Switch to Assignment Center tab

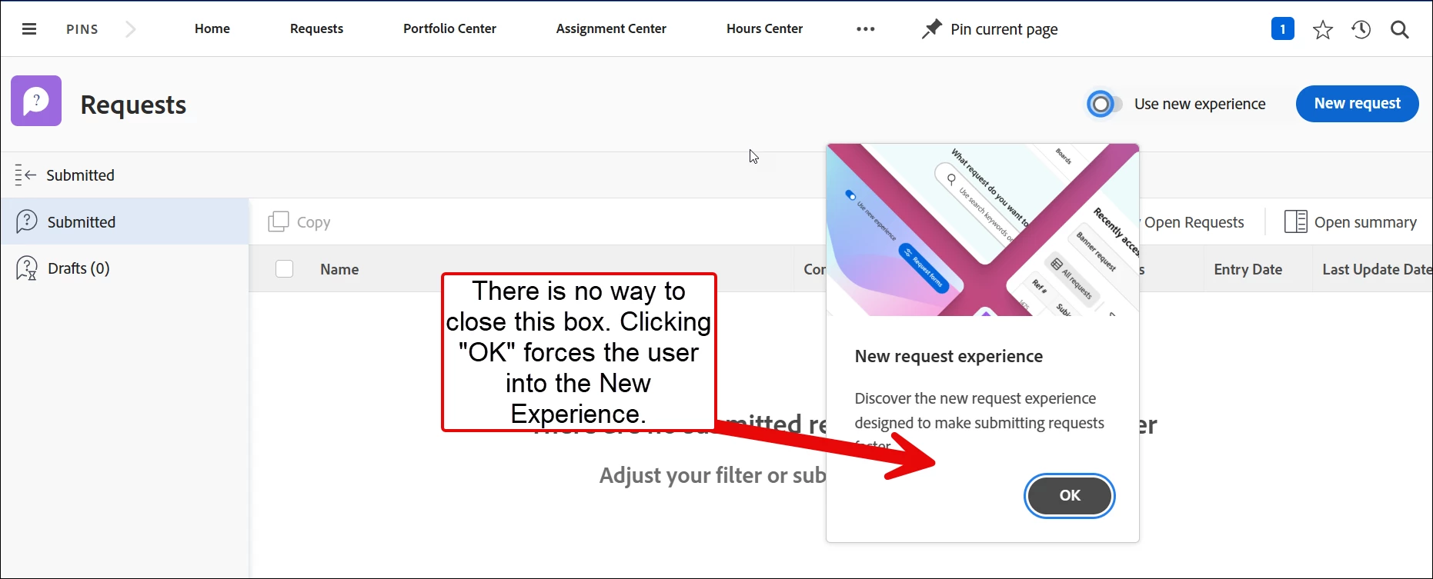click(x=611, y=28)
